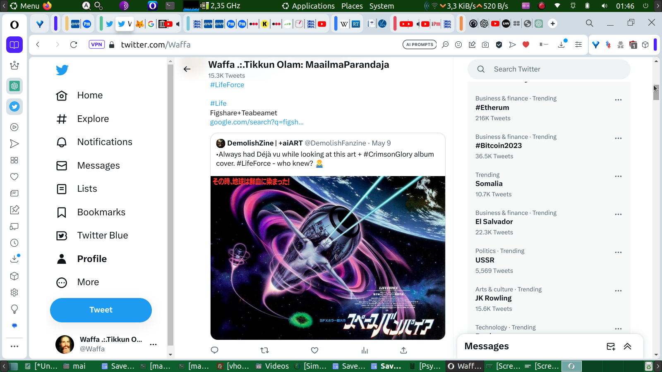The height and width of the screenshot is (372, 662).
Task: Reload the page with the refresh icon
Action: [x=74, y=45]
